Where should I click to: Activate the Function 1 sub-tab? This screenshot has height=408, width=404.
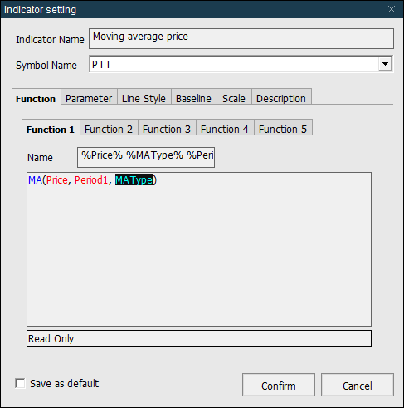pyautogui.click(x=51, y=128)
